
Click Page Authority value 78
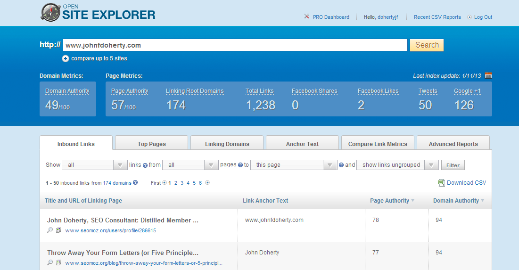coord(376,220)
